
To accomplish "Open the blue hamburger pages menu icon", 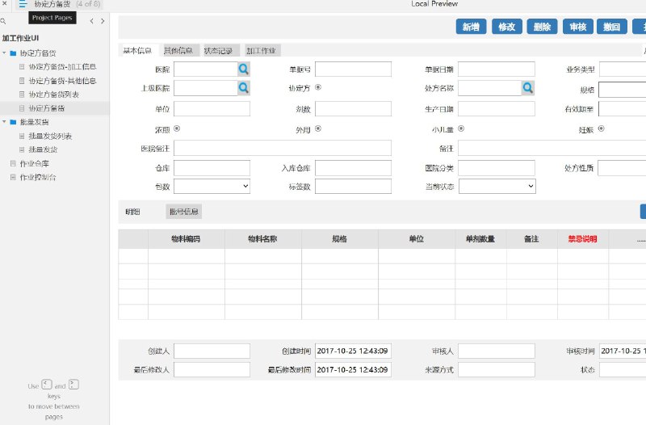I will tap(23, 4).
